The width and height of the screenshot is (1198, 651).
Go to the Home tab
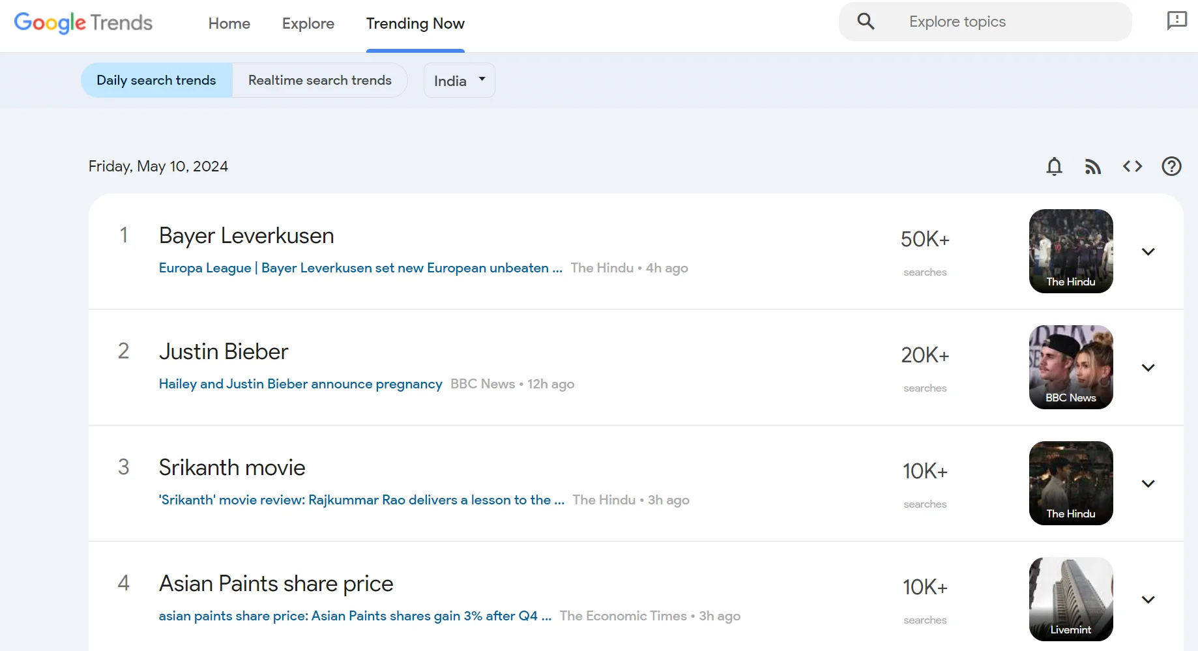(229, 23)
